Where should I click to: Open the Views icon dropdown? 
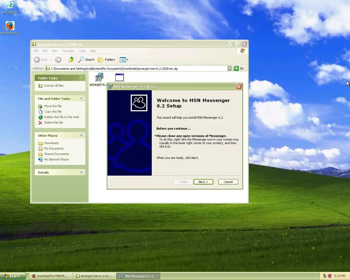point(124,60)
